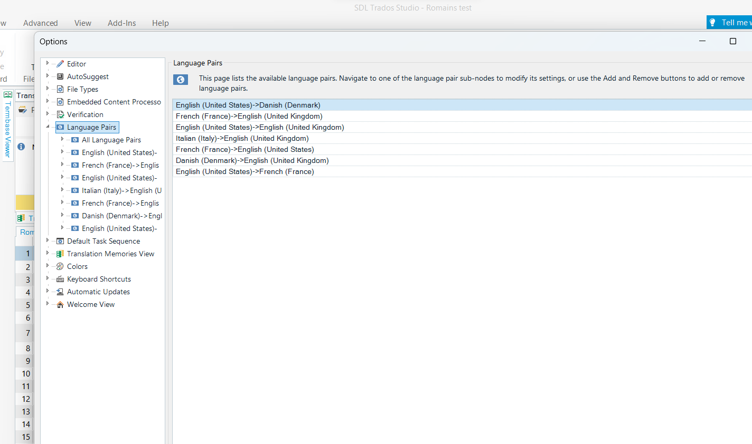
Task: Expand the All Language Pairs sub-node
Action: tap(62, 139)
